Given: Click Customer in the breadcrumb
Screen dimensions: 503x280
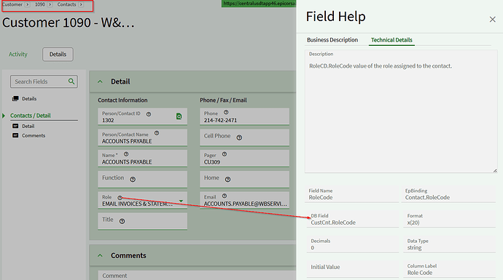Looking at the screenshot, I should click(12, 4).
